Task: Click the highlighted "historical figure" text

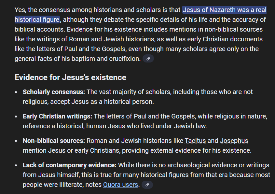Action: (x=37, y=20)
